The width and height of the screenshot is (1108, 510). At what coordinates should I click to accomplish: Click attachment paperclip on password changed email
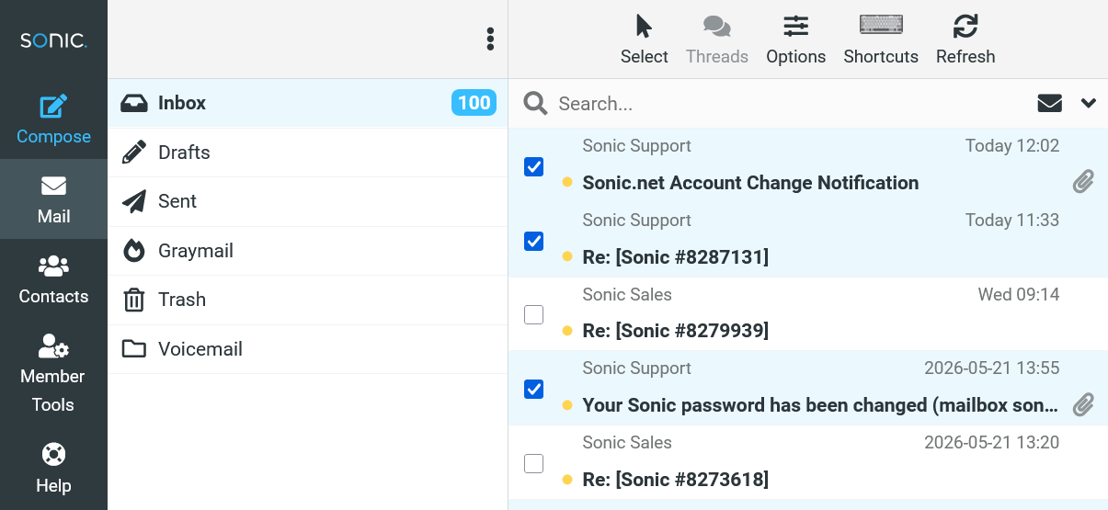1083,404
